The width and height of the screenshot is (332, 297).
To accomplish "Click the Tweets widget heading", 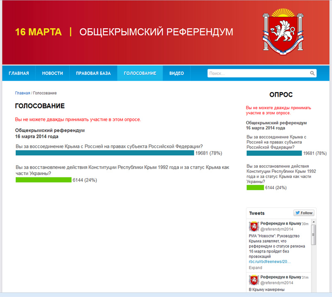I will coord(256,213).
